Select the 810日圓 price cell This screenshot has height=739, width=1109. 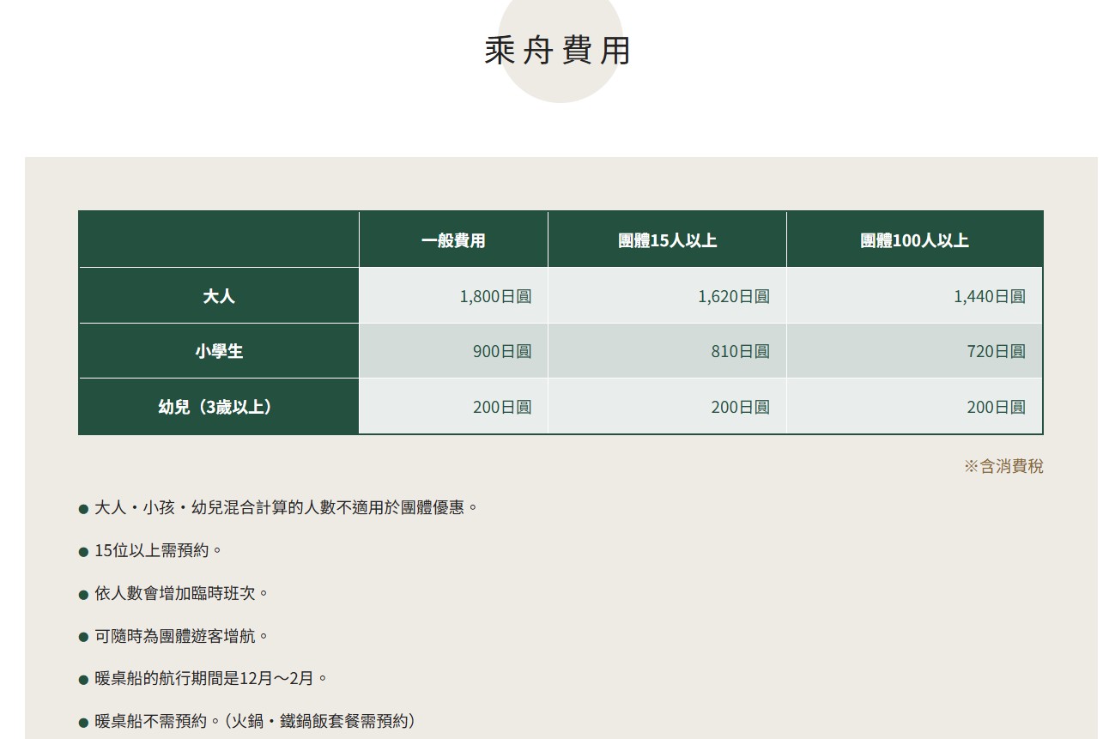pos(740,352)
